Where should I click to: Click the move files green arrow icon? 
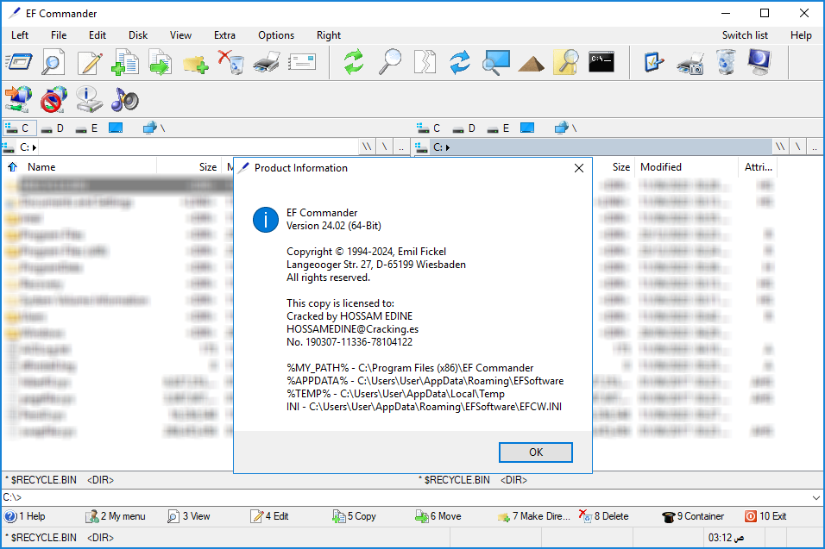pyautogui.click(x=160, y=62)
